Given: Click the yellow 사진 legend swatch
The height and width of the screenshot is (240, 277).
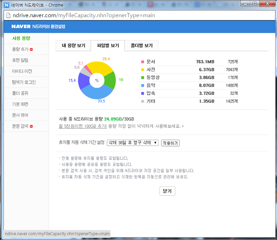Looking at the screenshot, I should (143, 70).
